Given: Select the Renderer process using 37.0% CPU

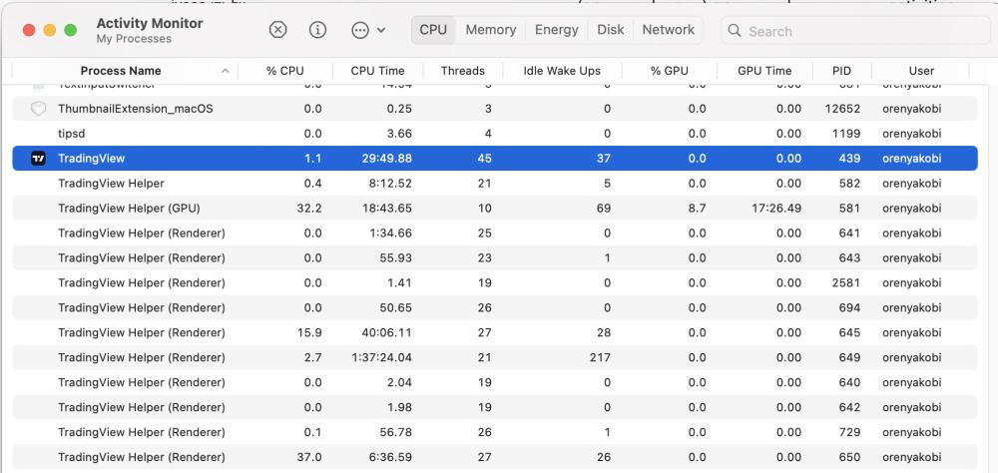Looking at the screenshot, I should coord(495,457).
